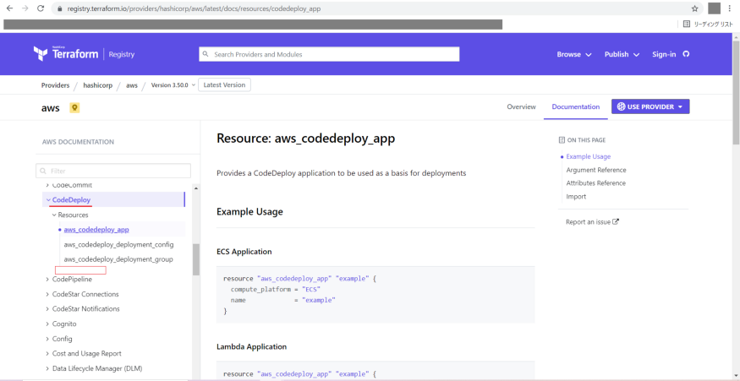
Task: Click the browser bookmark star icon
Action: [694, 8]
